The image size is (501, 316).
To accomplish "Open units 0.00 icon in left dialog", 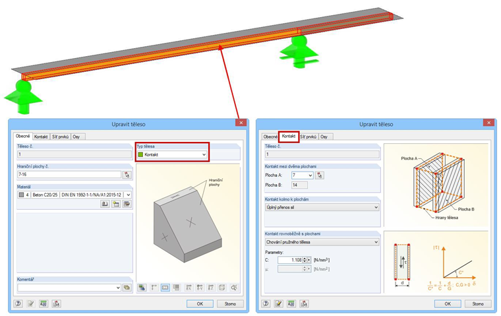I will [44, 303].
